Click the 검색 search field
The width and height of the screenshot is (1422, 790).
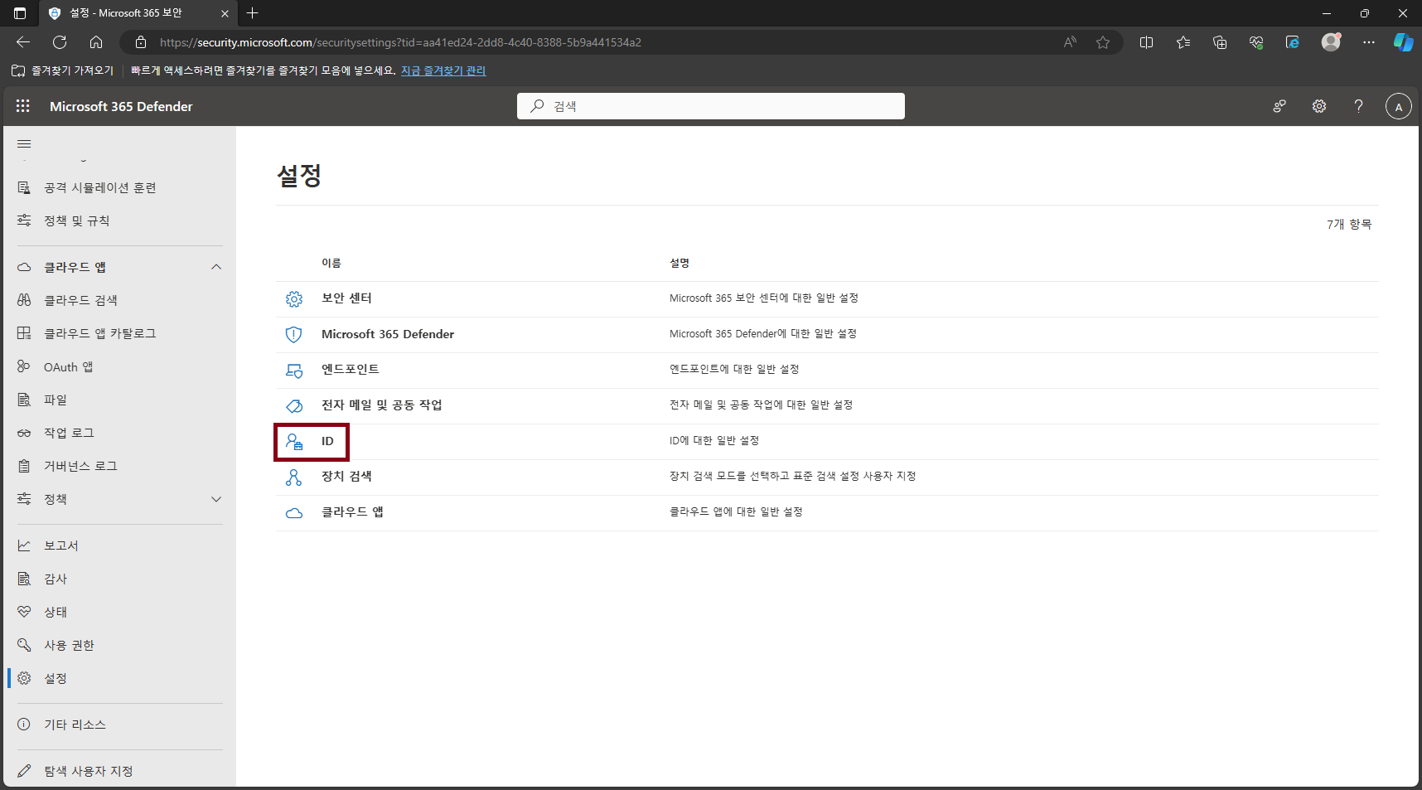711,106
